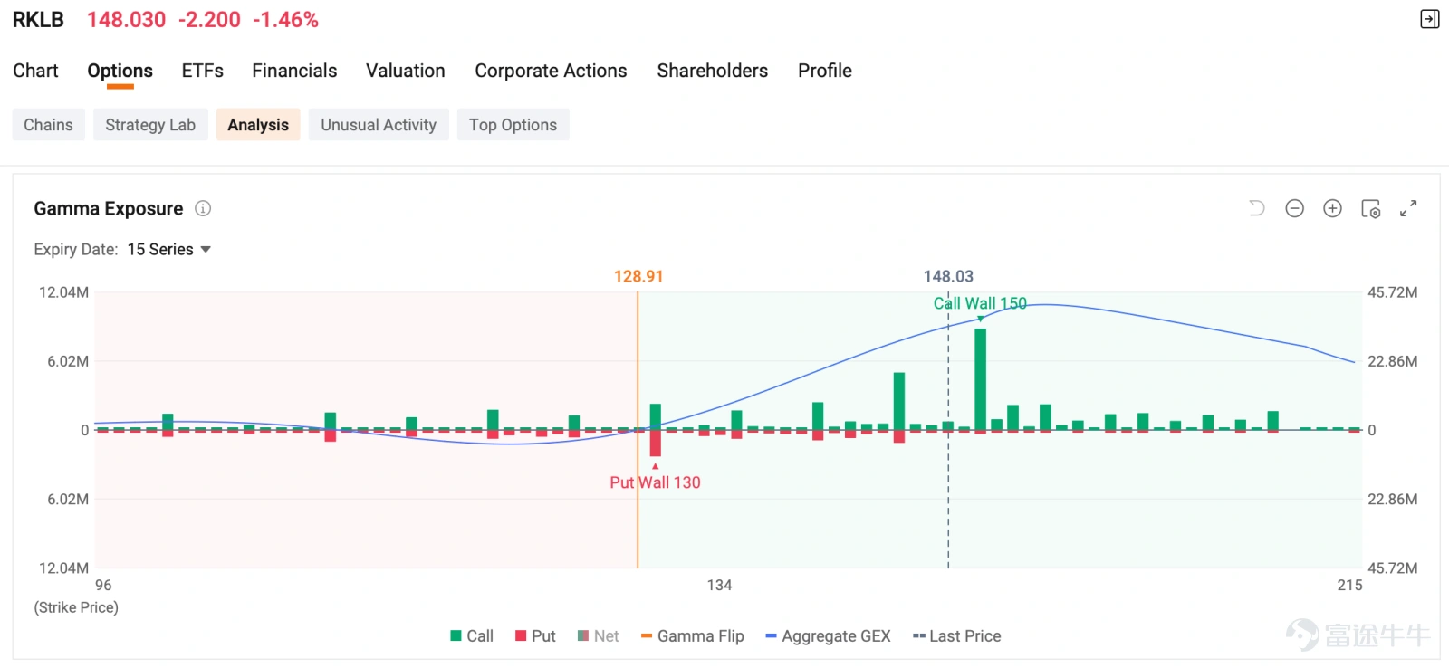This screenshot has width=1449, height=668.
Task: Open the Valuation tab
Action: pos(406,71)
